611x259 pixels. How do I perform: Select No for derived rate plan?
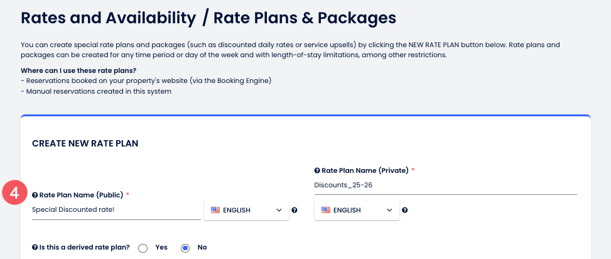(x=185, y=248)
